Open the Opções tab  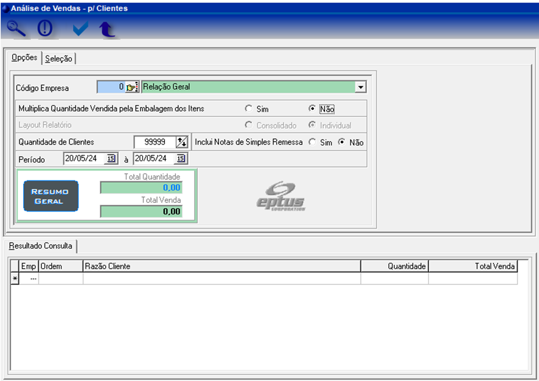point(24,58)
